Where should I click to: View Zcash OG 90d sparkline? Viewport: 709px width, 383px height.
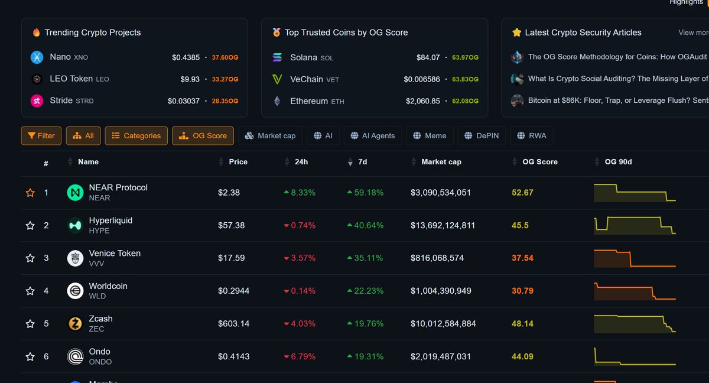pos(635,324)
